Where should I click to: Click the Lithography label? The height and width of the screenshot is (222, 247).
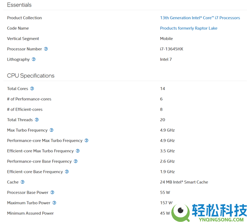pos(18,59)
